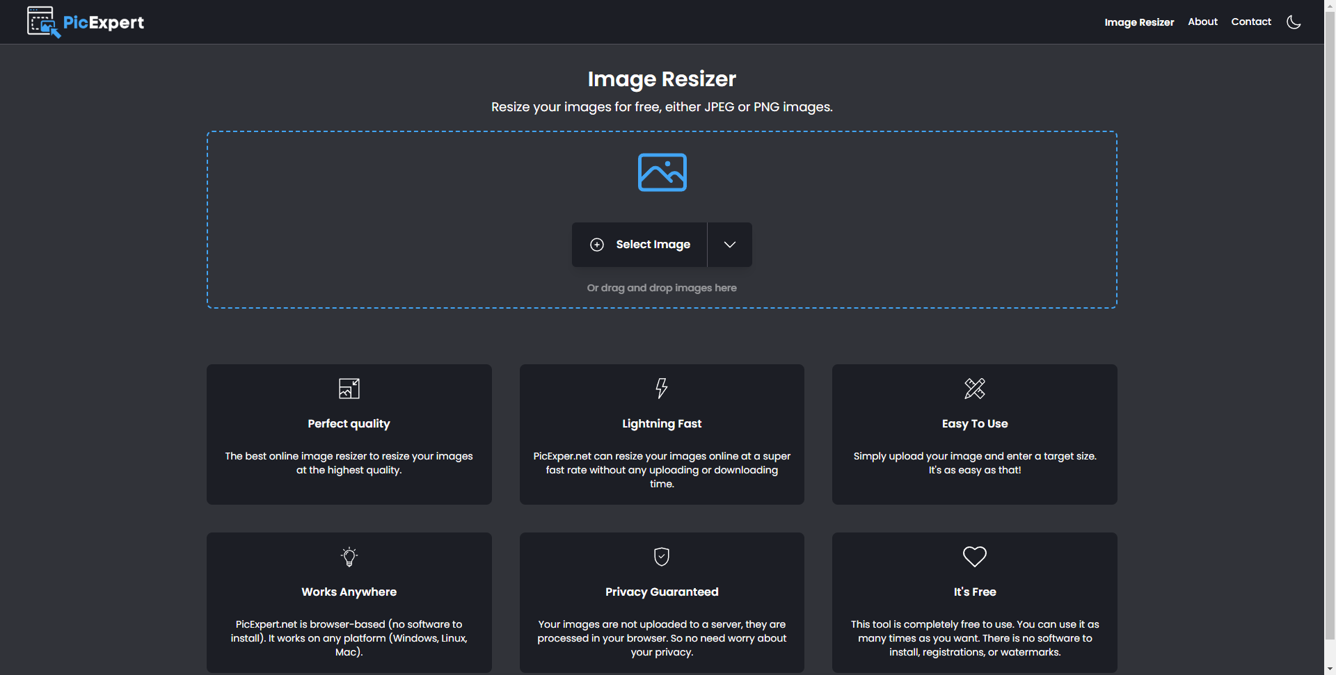Open the About page
The image size is (1336, 675).
click(1202, 22)
